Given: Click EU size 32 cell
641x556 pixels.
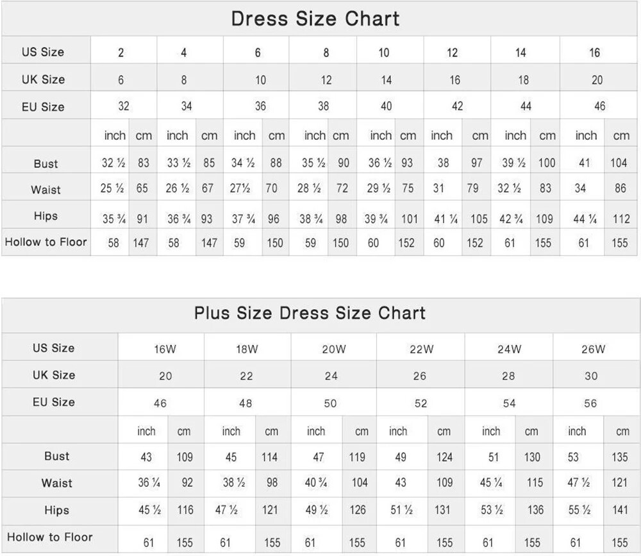Looking at the screenshot, I should 123,106.
